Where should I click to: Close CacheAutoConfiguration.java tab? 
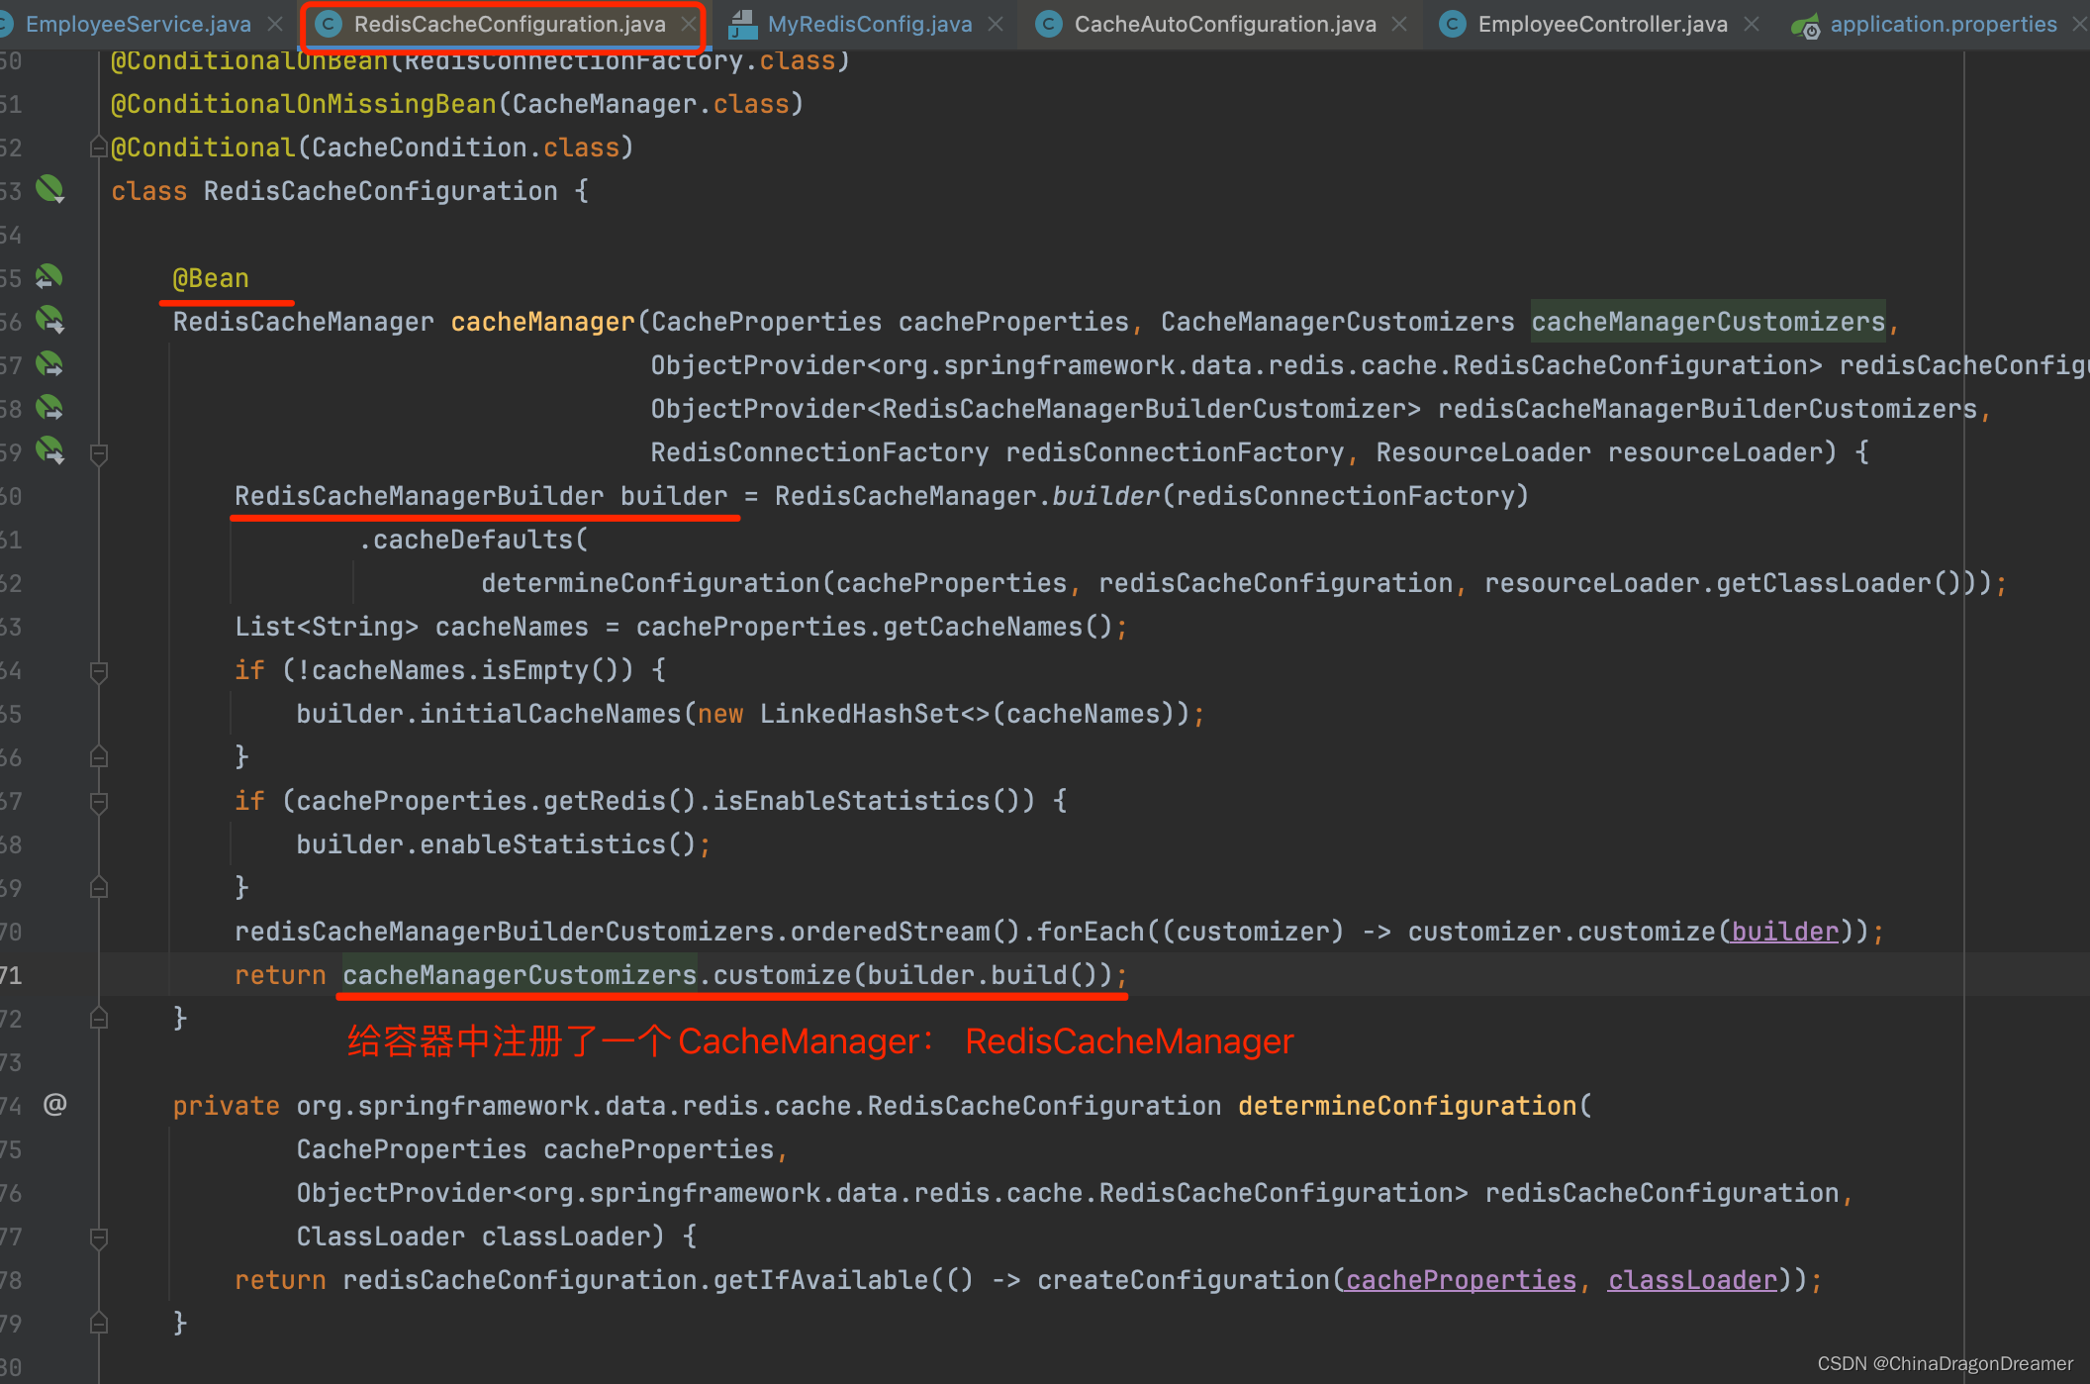pyautogui.click(x=1399, y=24)
